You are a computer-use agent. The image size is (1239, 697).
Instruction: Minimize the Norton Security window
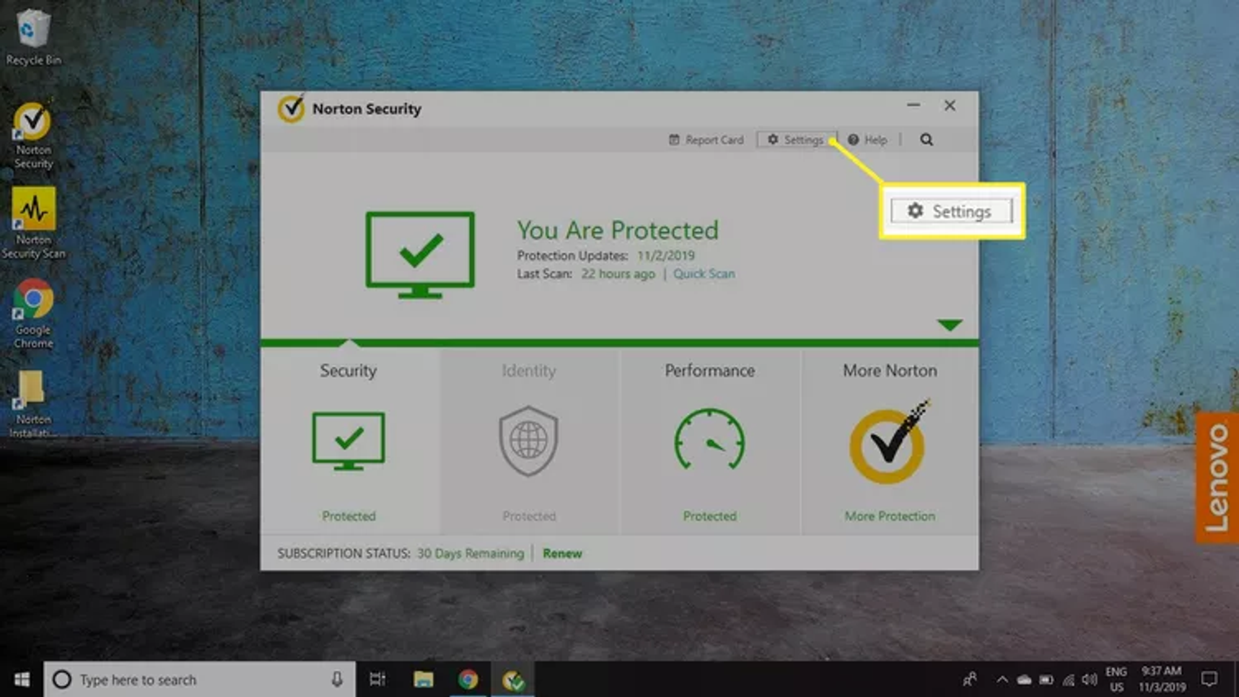pyautogui.click(x=913, y=105)
